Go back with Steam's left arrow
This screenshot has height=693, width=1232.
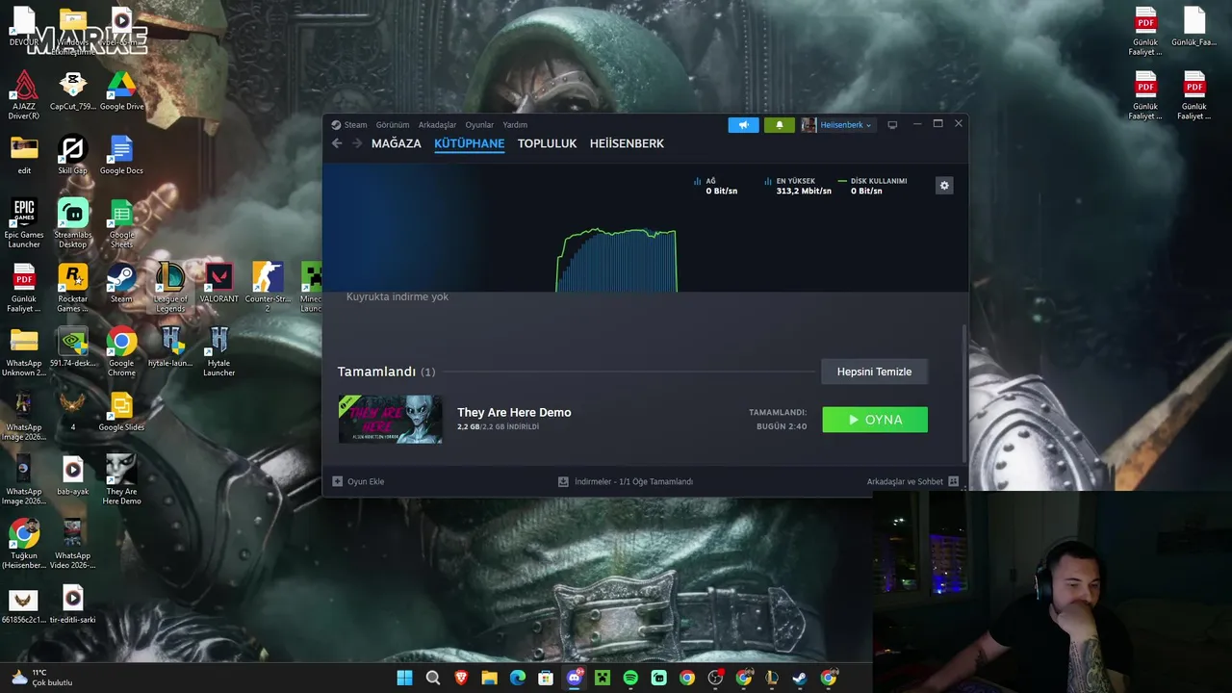click(337, 143)
